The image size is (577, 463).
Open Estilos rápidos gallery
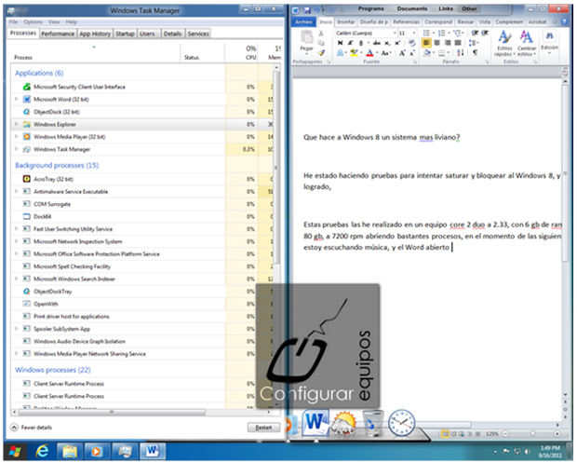[x=504, y=44]
